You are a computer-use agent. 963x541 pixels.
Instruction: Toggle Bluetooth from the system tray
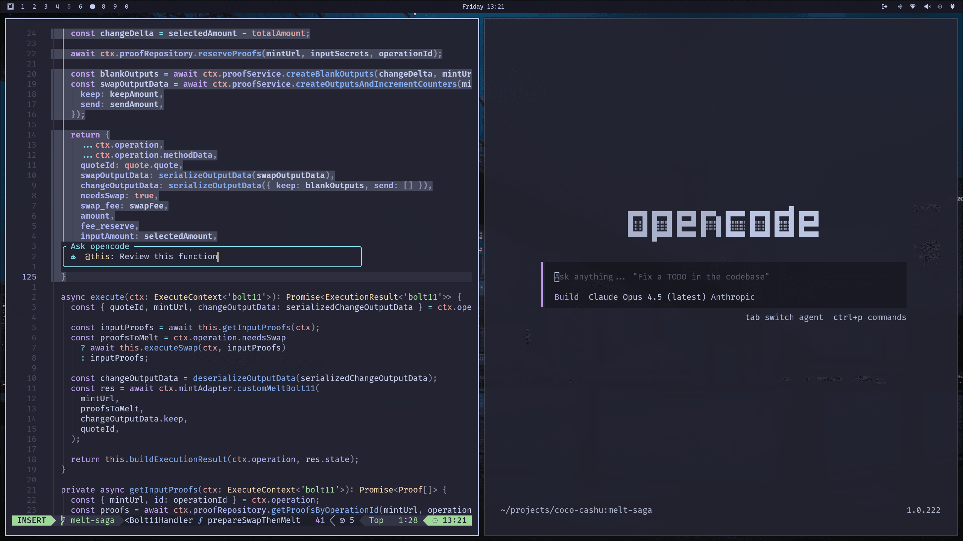pos(899,6)
